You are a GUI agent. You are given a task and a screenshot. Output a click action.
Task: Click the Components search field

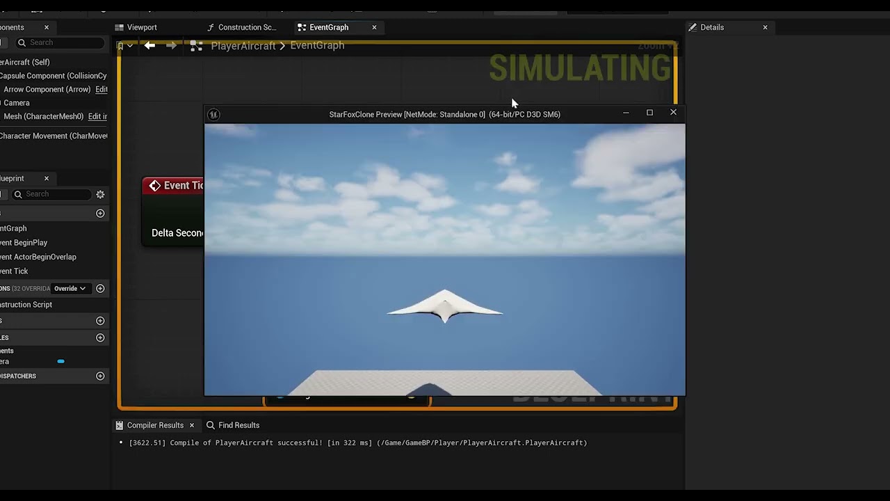[x=59, y=42]
